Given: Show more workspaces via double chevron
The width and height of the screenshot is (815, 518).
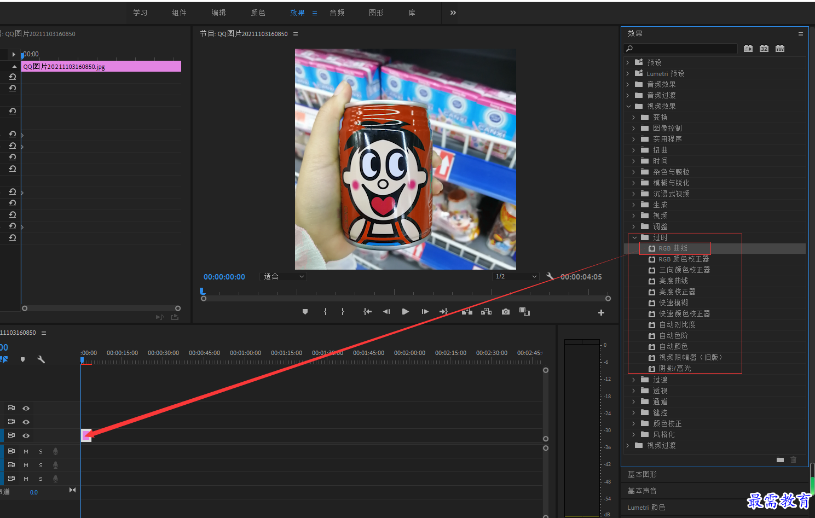Looking at the screenshot, I should tap(453, 13).
